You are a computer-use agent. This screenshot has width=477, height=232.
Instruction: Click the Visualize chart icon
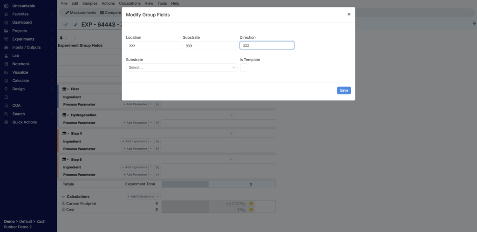tap(6, 72)
